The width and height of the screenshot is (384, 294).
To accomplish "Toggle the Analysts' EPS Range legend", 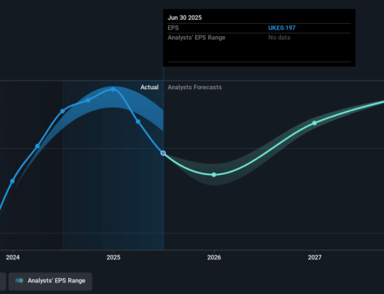I will click(50, 281).
